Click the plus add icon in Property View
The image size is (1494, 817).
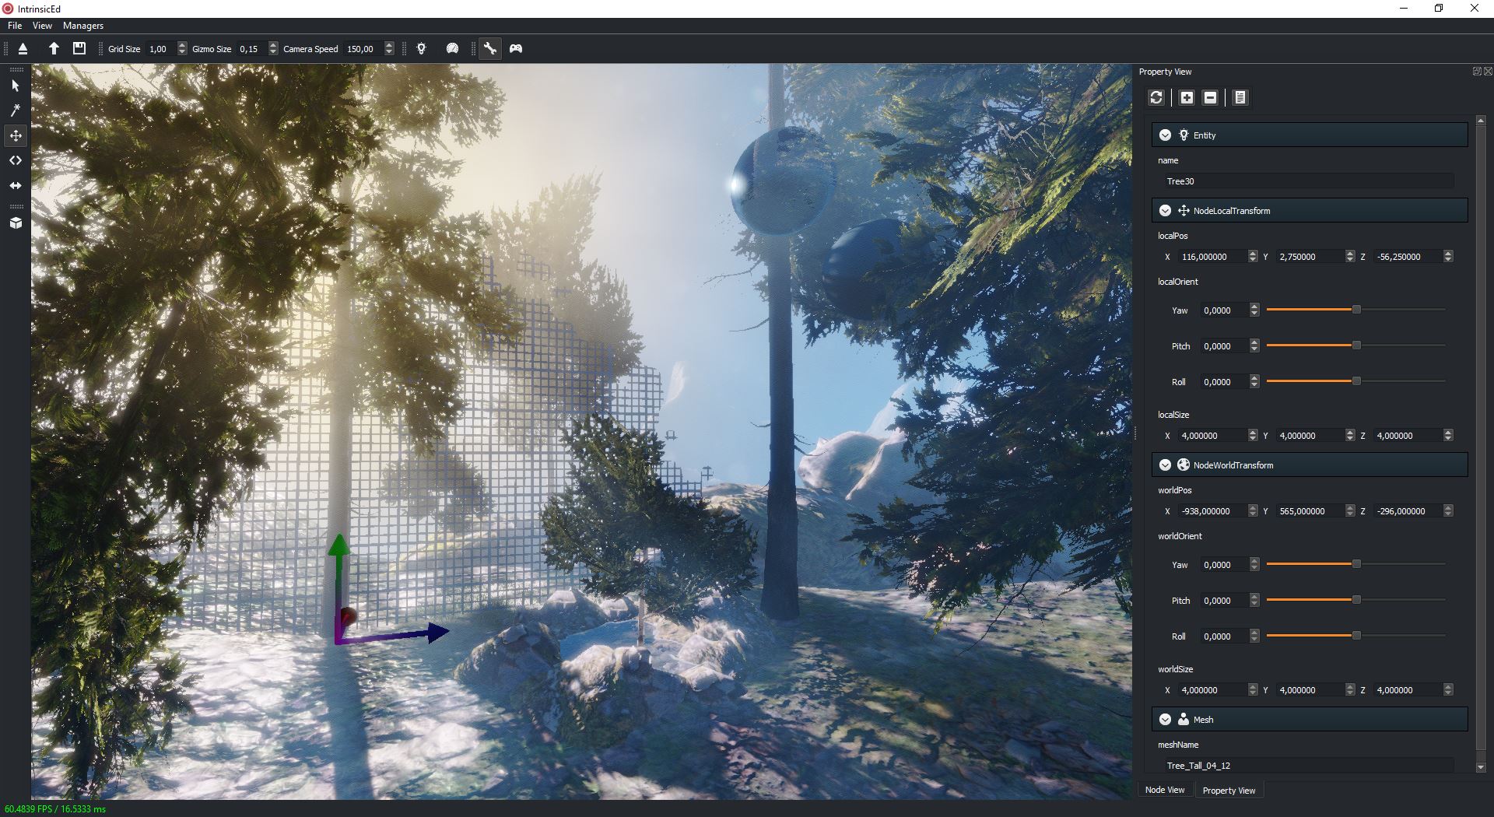pyautogui.click(x=1187, y=97)
